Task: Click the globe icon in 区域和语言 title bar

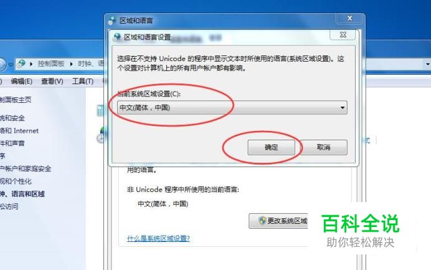Action: (112, 21)
